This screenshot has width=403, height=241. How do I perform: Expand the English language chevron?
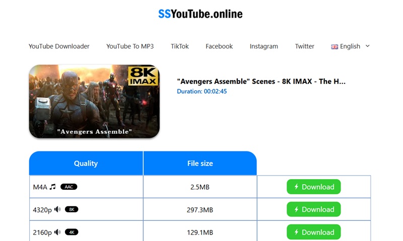367,46
